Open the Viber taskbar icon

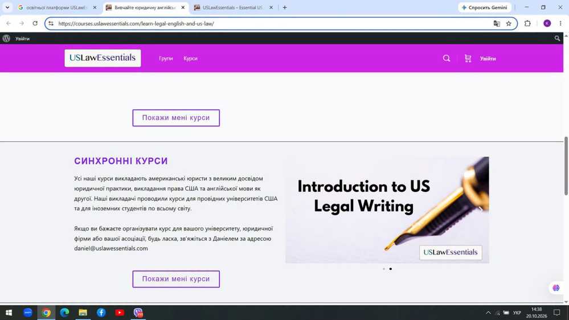click(138, 313)
